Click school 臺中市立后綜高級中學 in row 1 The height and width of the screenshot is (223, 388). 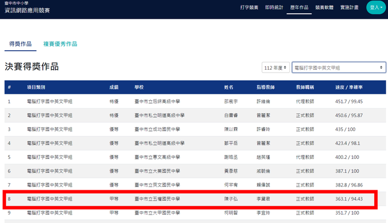157,101
